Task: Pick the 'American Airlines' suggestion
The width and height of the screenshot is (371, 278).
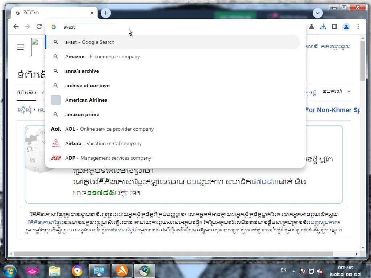Action: coord(173,100)
